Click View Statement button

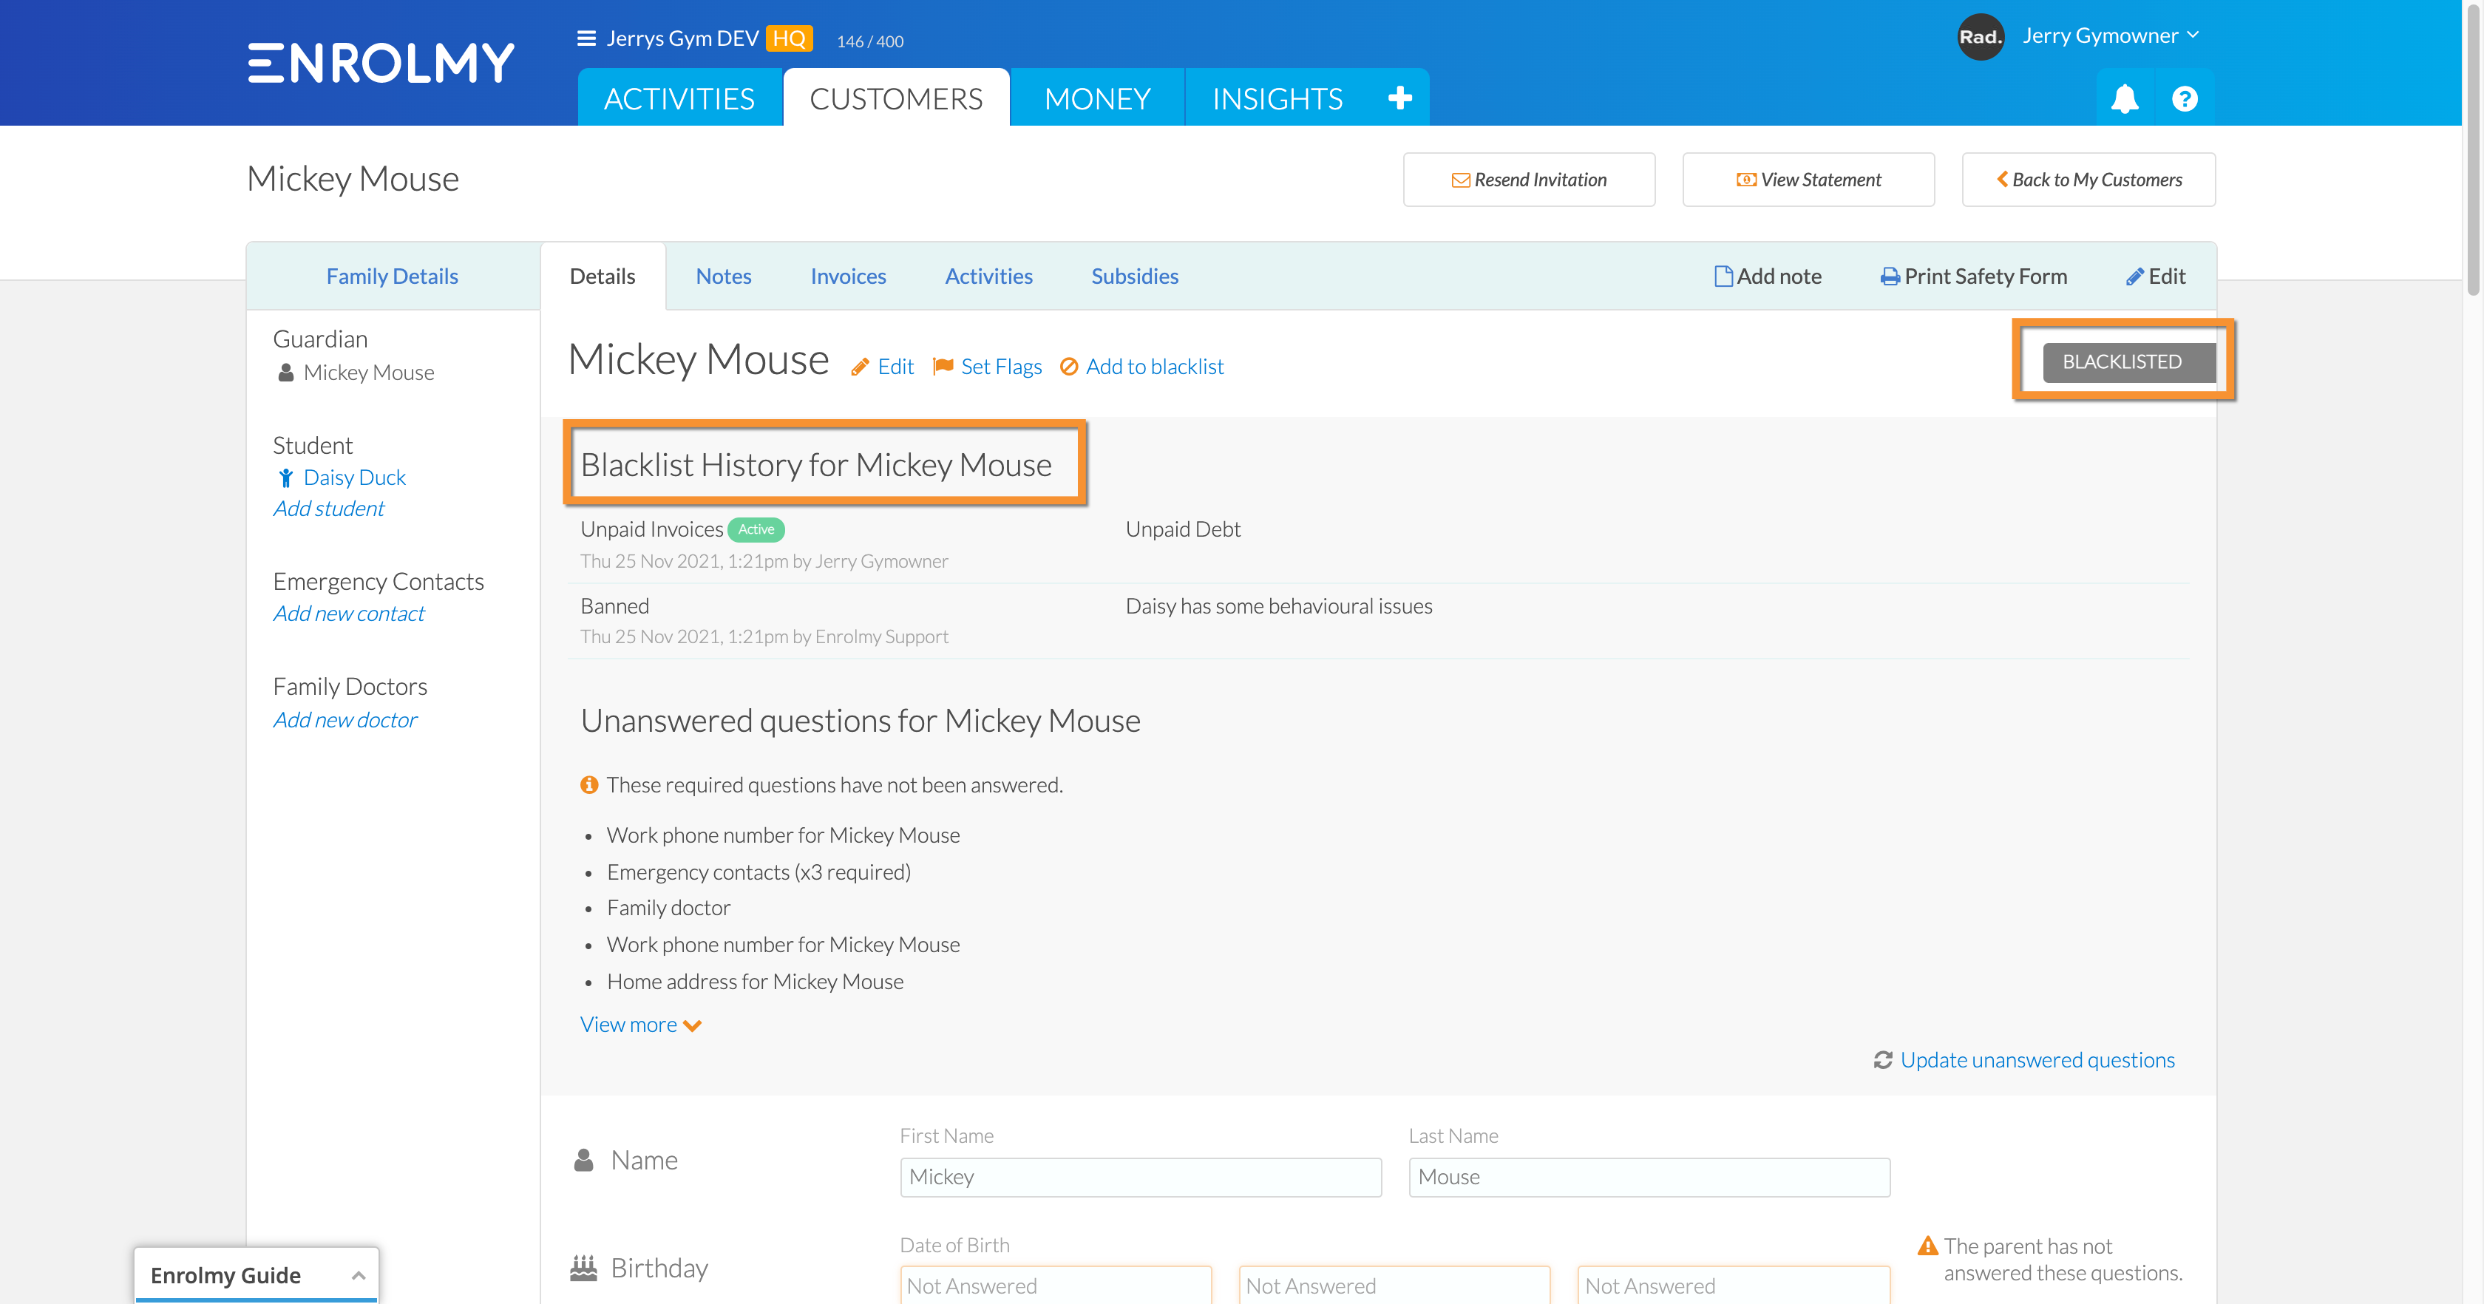1808,180
